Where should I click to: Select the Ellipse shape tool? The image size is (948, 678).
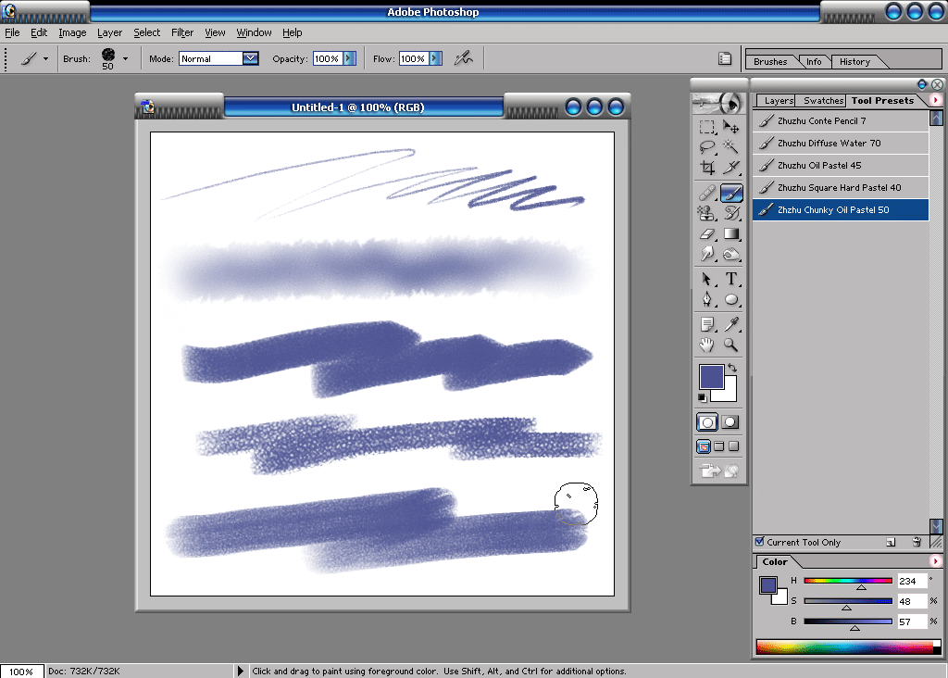point(731,299)
